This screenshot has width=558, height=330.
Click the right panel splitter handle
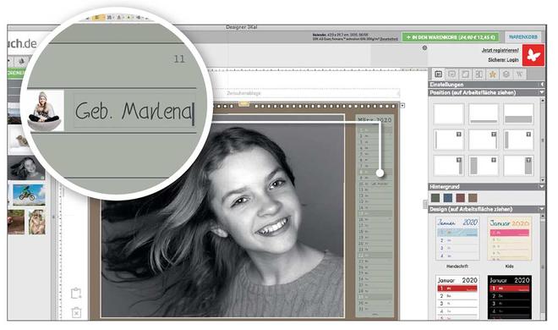[x=425, y=204]
